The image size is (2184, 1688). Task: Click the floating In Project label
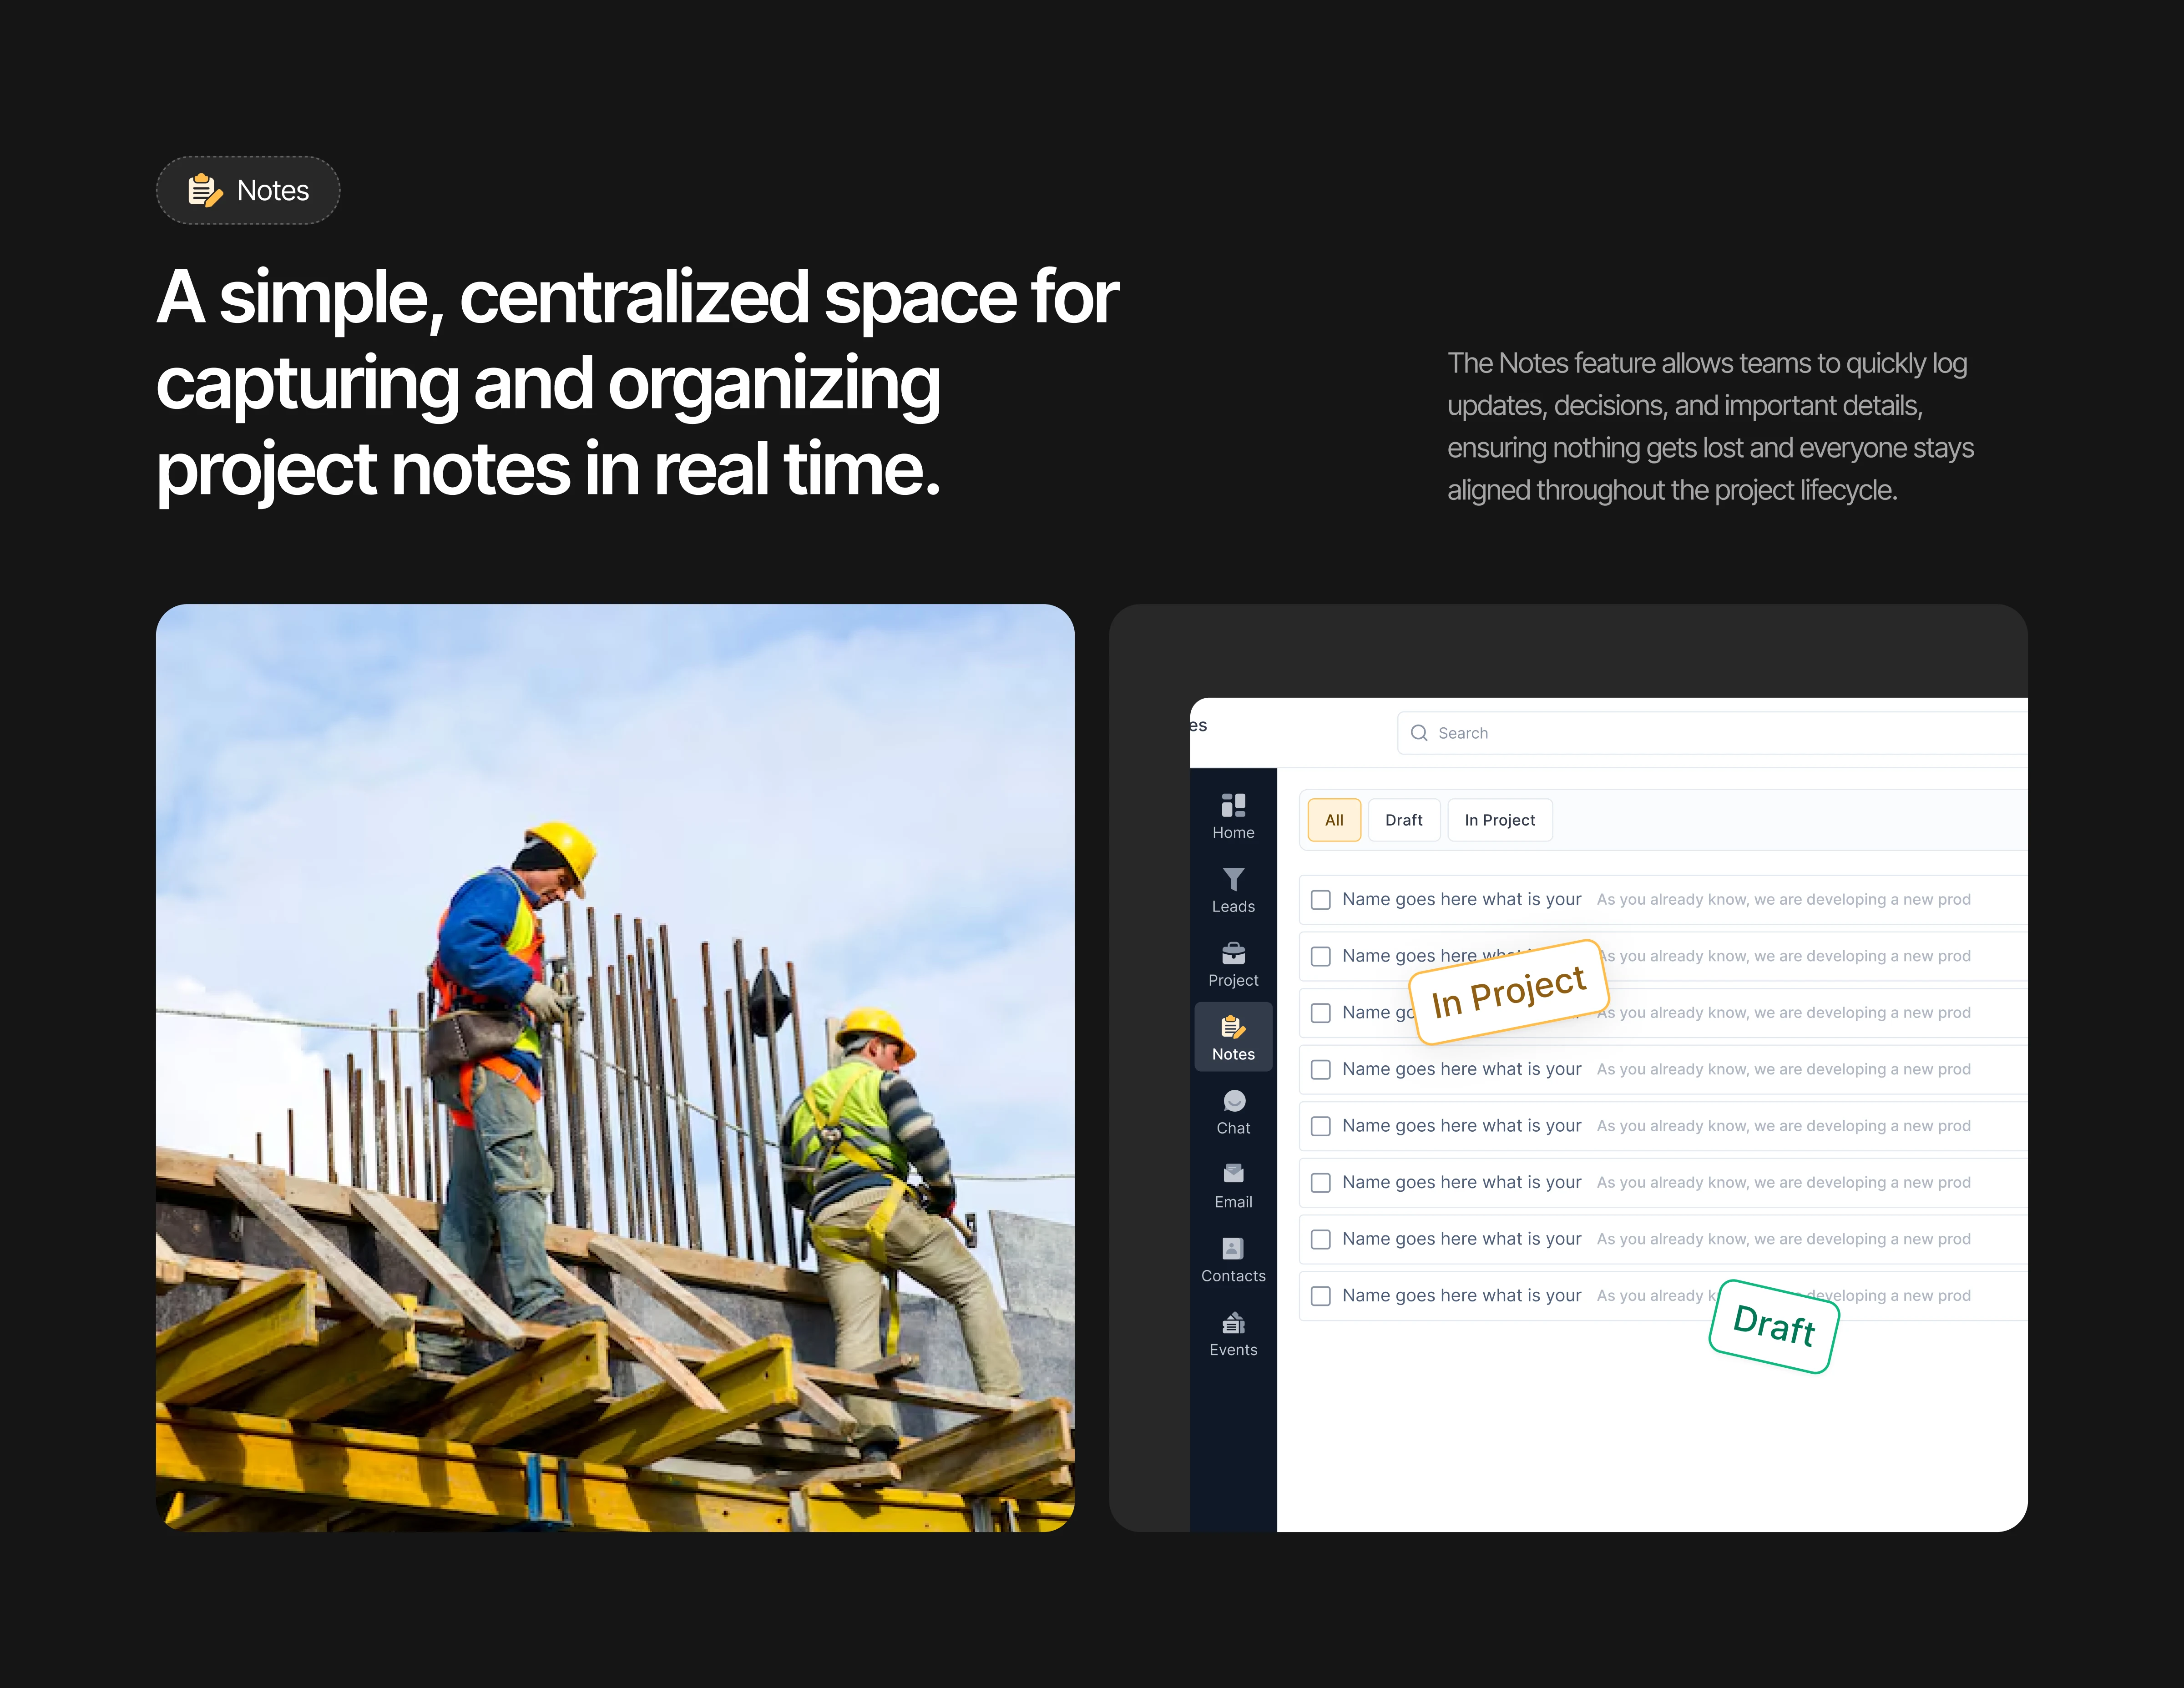[x=1508, y=993]
